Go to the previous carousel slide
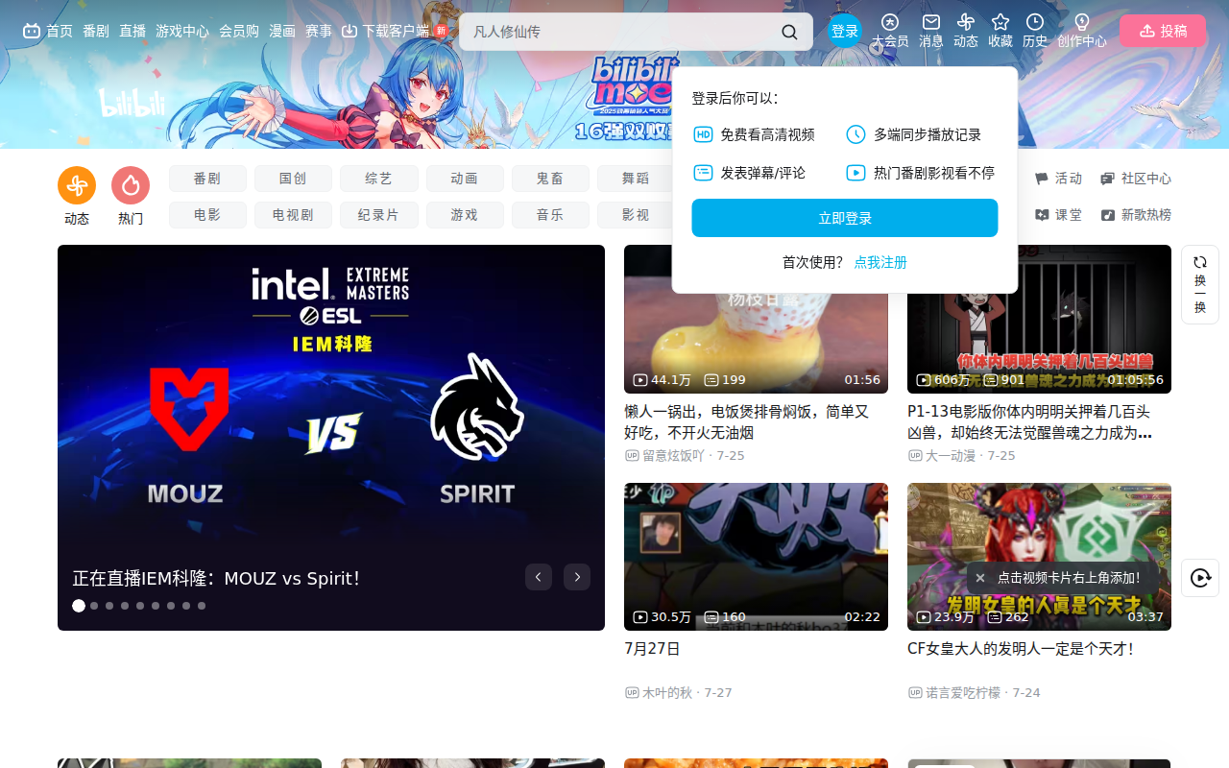The width and height of the screenshot is (1229, 768). point(539,577)
